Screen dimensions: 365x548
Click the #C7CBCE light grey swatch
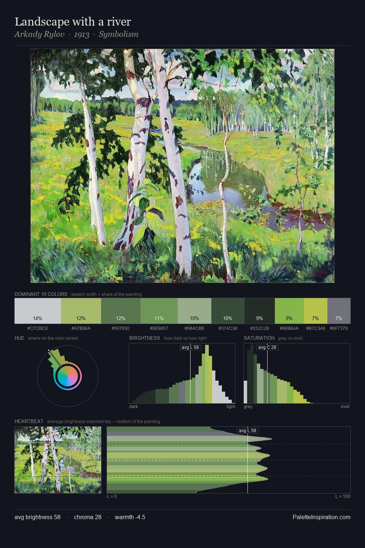coord(38,311)
